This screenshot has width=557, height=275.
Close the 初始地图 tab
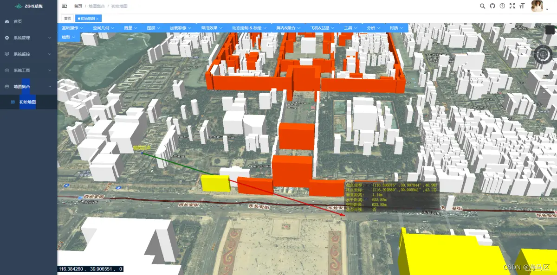[97, 19]
